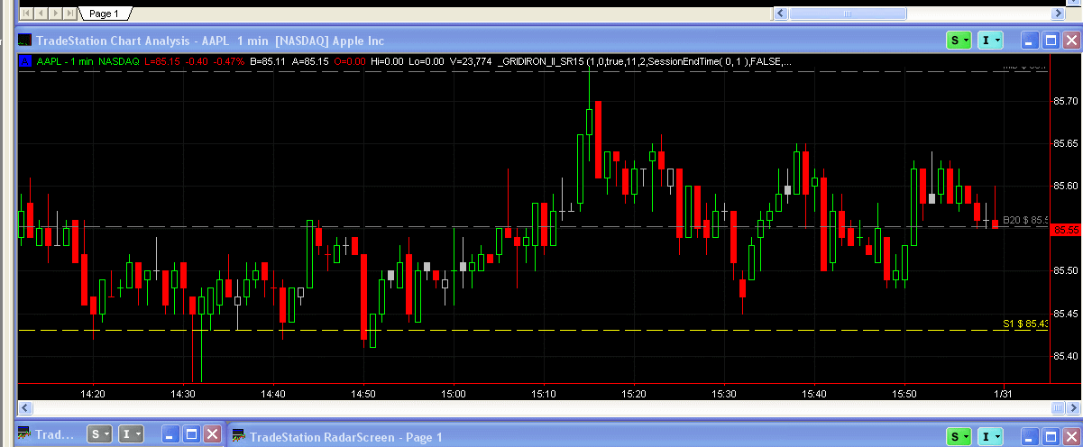The image size is (1083, 447).
Task: Click the yellow S1 $ 85.43 support label
Action: [1025, 324]
